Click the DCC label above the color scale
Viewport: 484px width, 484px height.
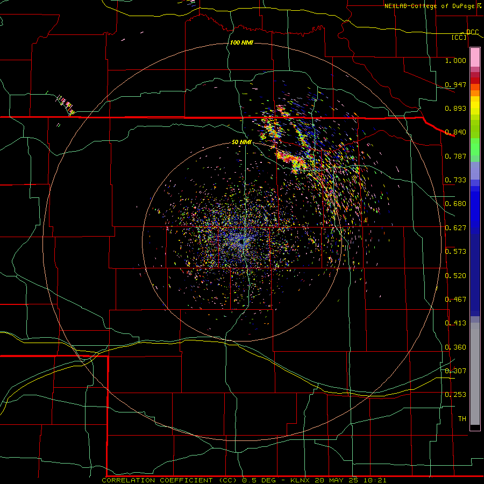[x=472, y=32]
